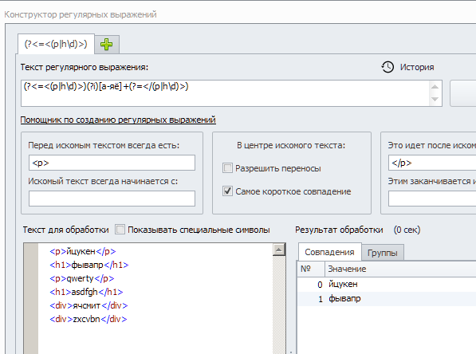Open the История clock icon
The width and height of the screenshot is (476, 354).
pyautogui.click(x=387, y=67)
